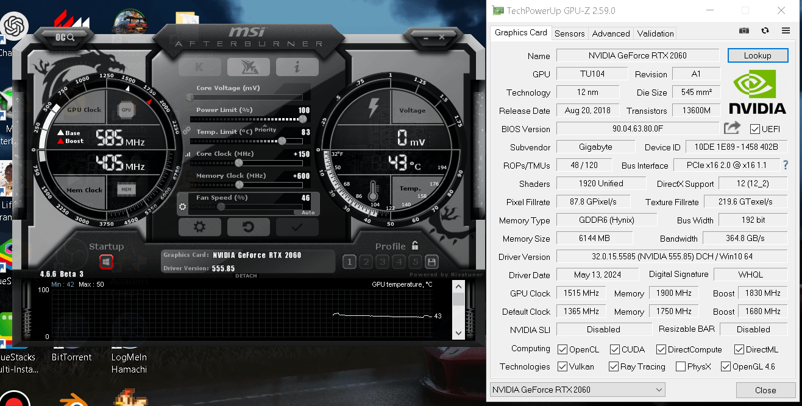Click the monitoring graph scroll down arrow
802x406 pixels.
(458, 333)
